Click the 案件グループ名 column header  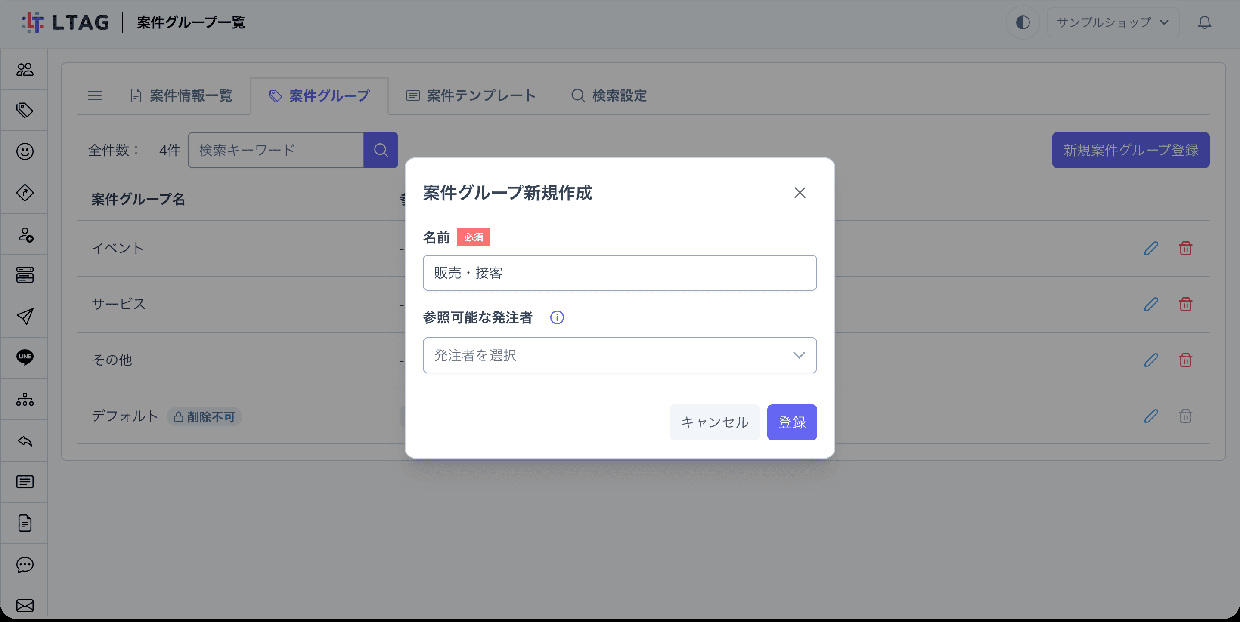point(138,199)
